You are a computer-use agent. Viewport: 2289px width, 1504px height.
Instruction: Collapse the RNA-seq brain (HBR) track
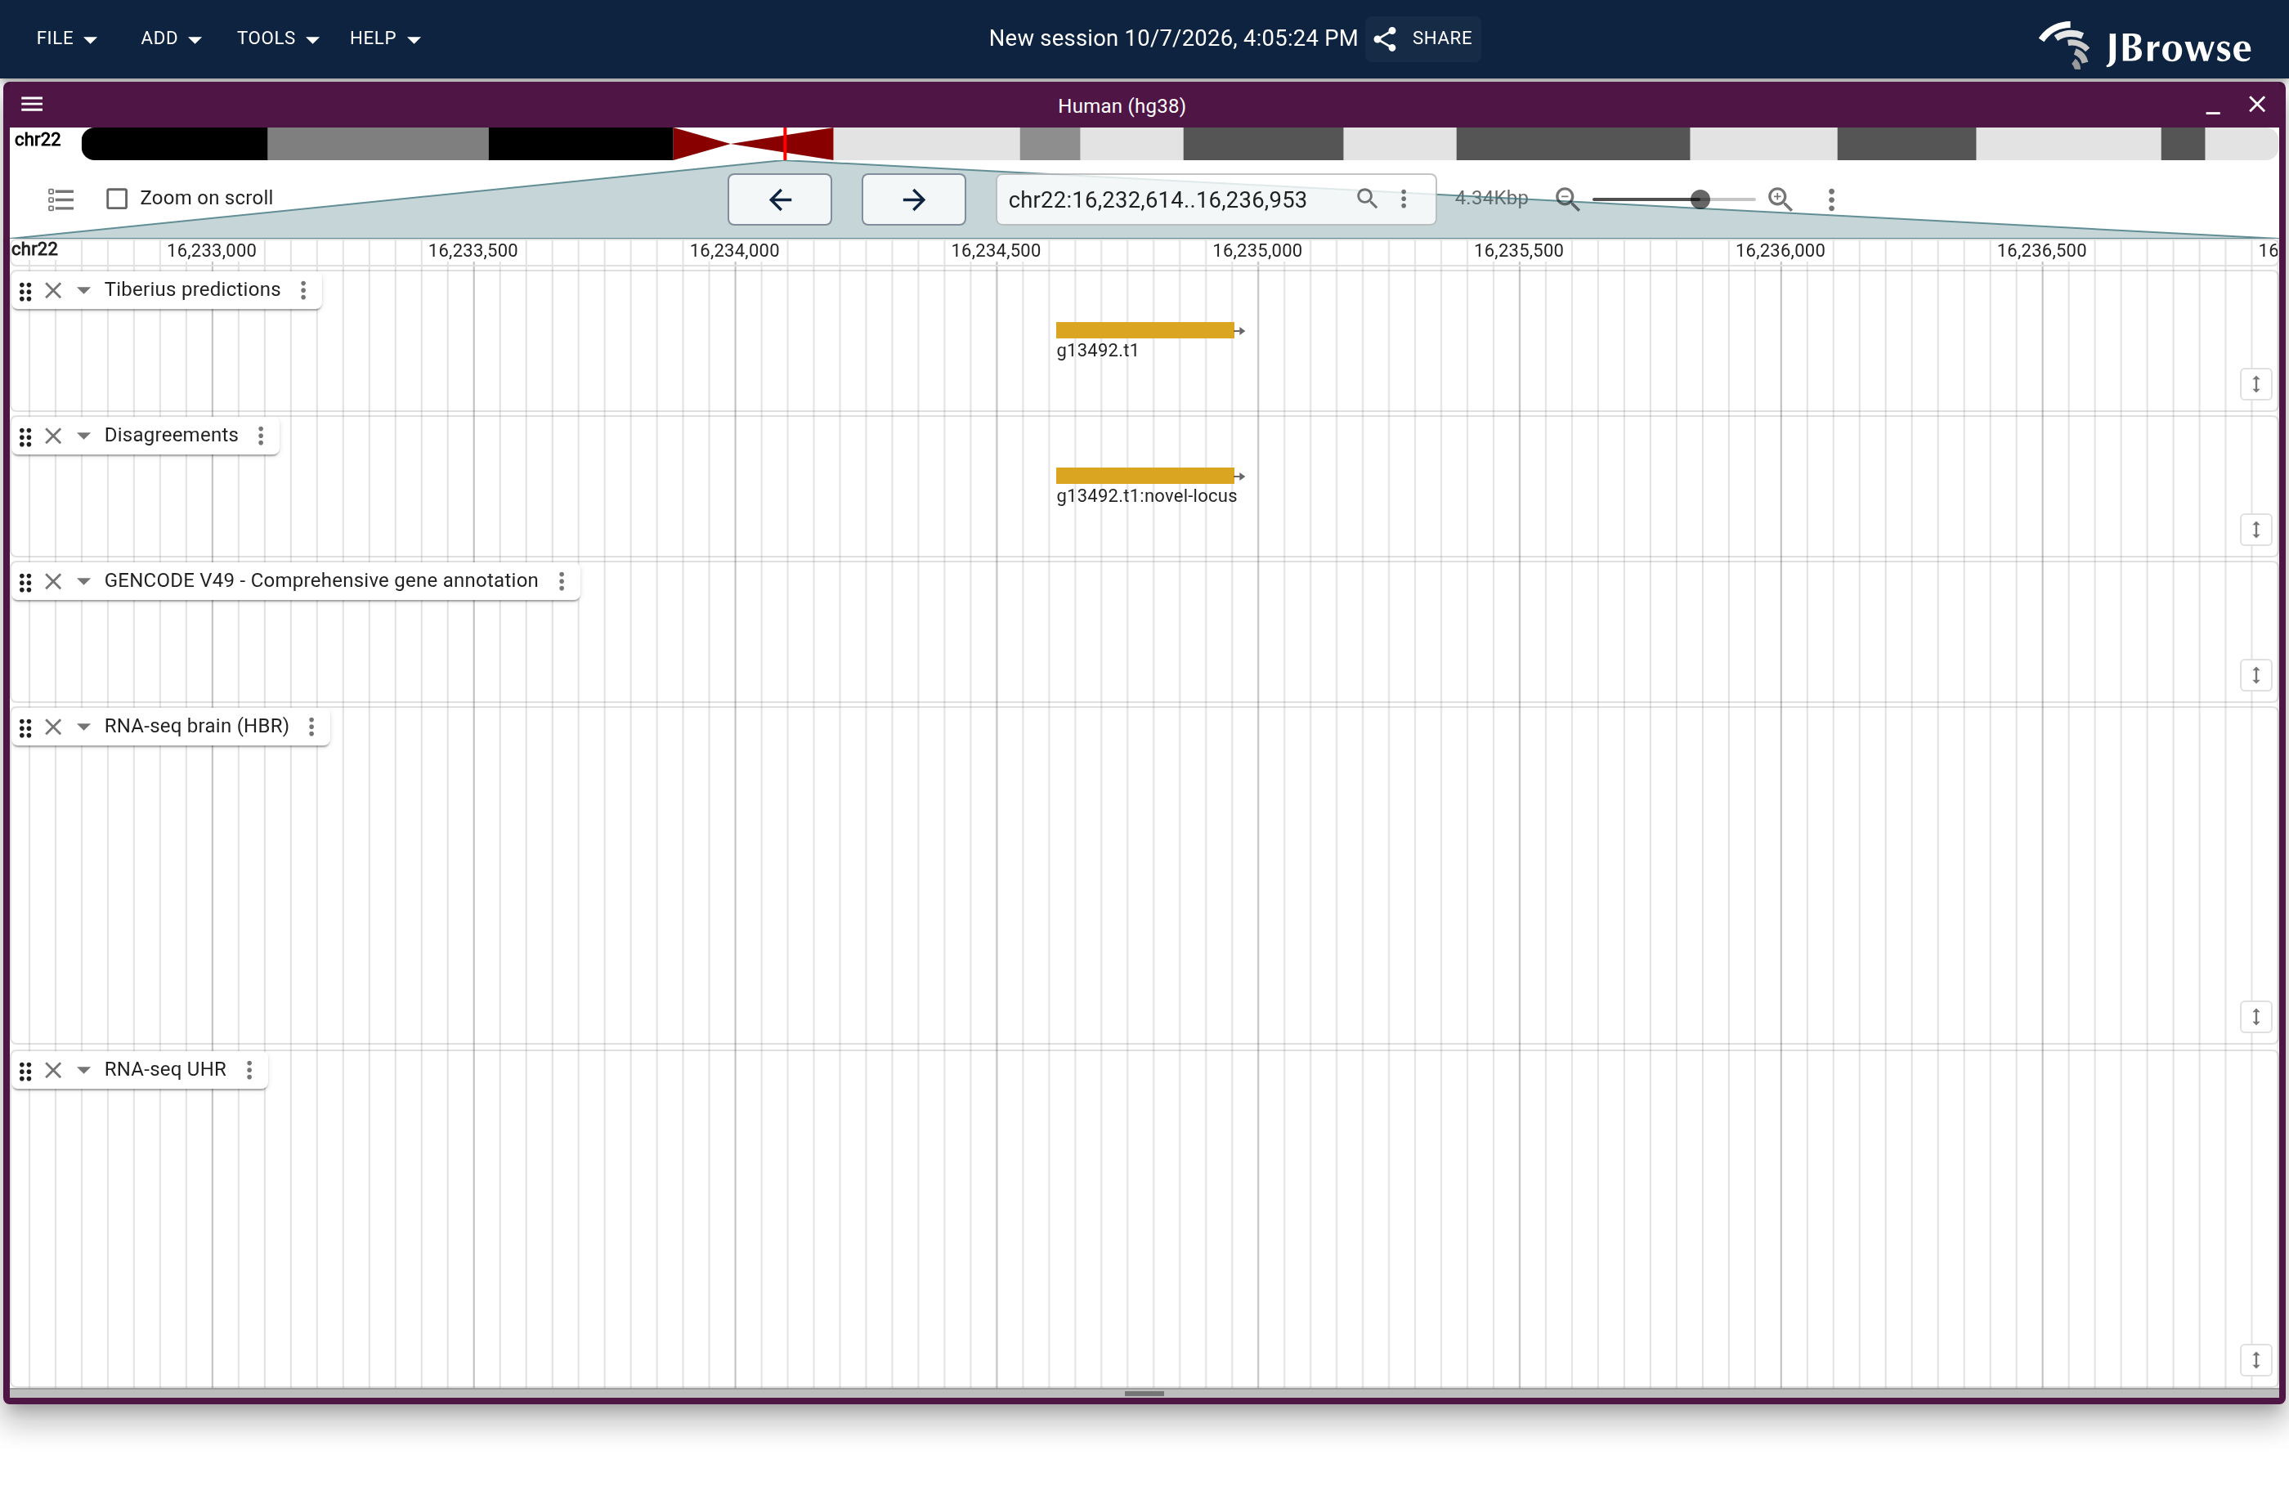83,726
